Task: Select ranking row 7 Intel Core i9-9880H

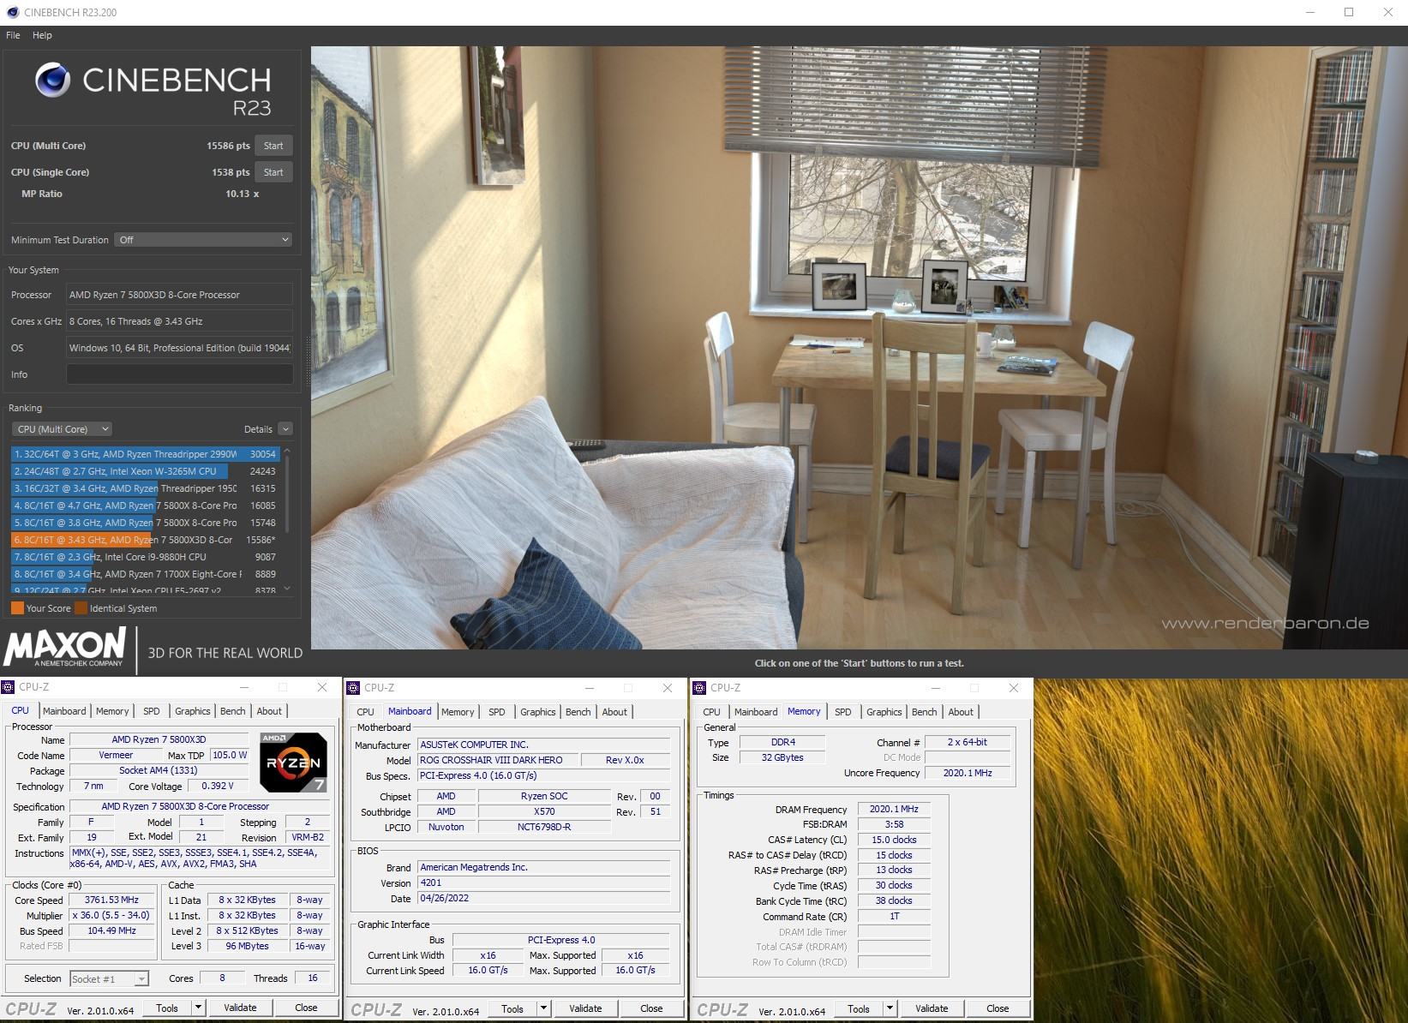Action: pyautogui.click(x=145, y=557)
